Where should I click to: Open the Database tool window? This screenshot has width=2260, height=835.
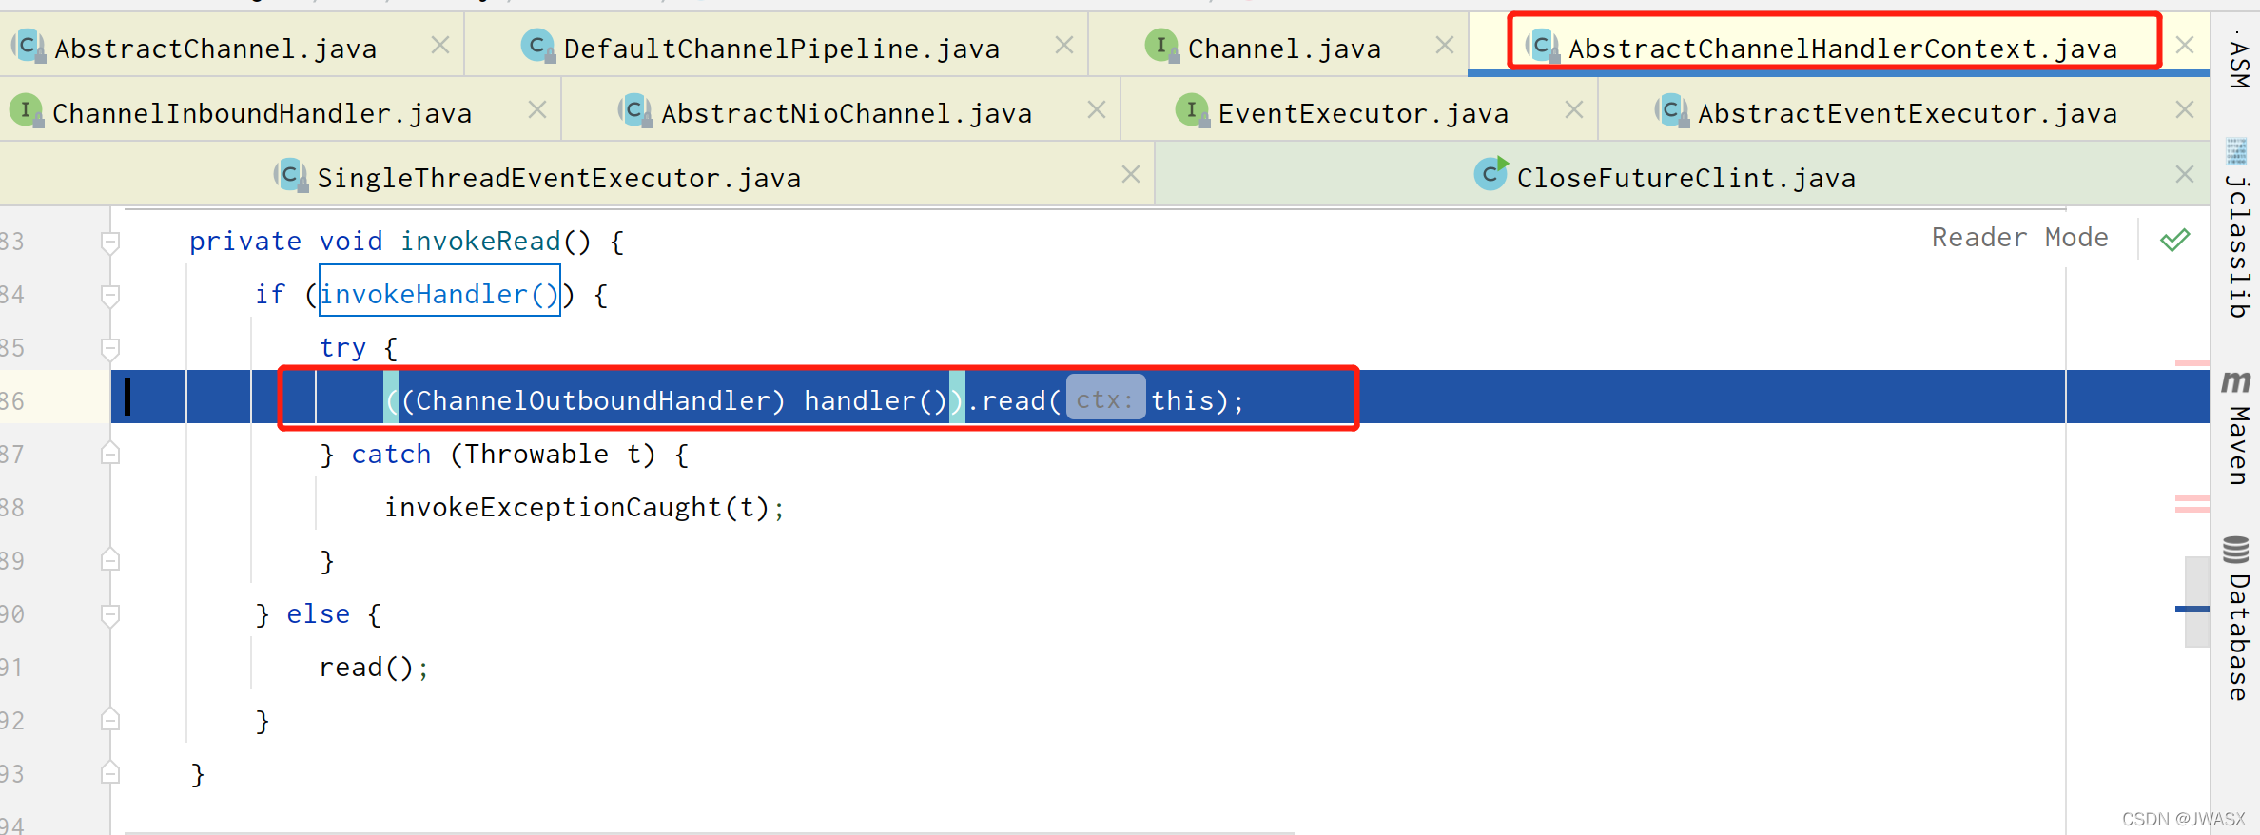[2237, 619]
